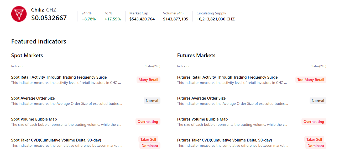
Task: Click the futures 'Too Many Retail' status badge
Action: tap(311, 80)
